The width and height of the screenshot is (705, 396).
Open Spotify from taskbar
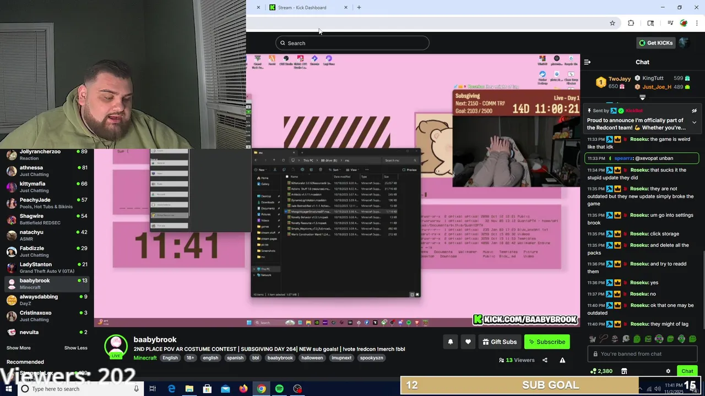(x=279, y=389)
